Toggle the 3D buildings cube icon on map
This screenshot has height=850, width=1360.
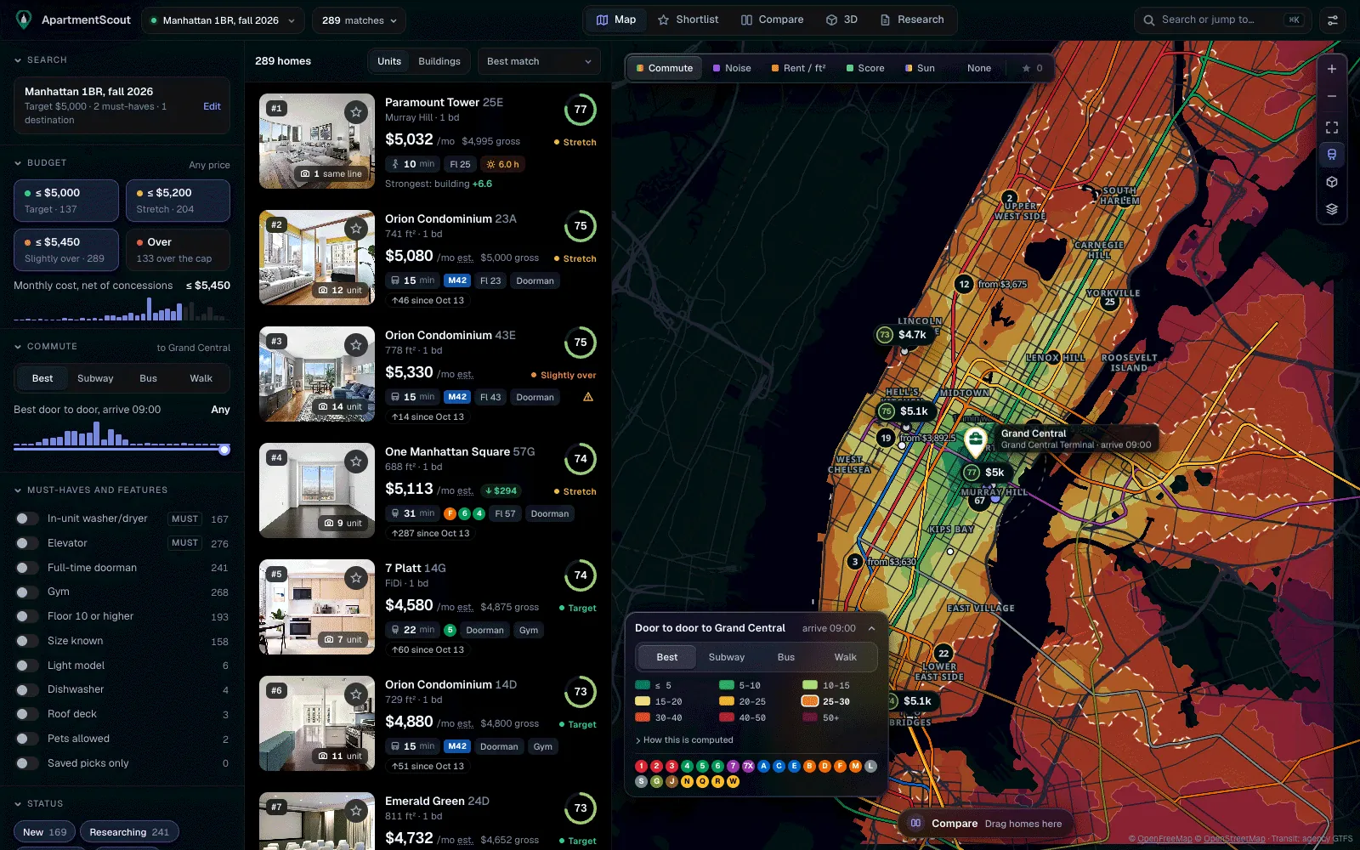tap(1332, 182)
